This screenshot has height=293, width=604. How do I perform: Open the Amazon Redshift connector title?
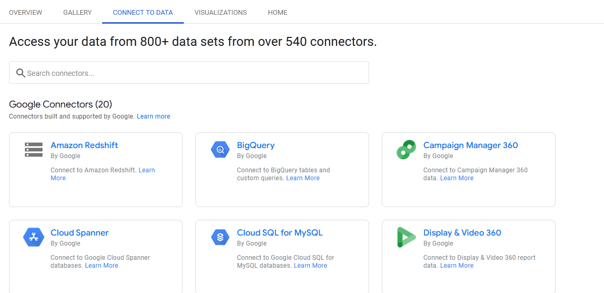point(84,145)
